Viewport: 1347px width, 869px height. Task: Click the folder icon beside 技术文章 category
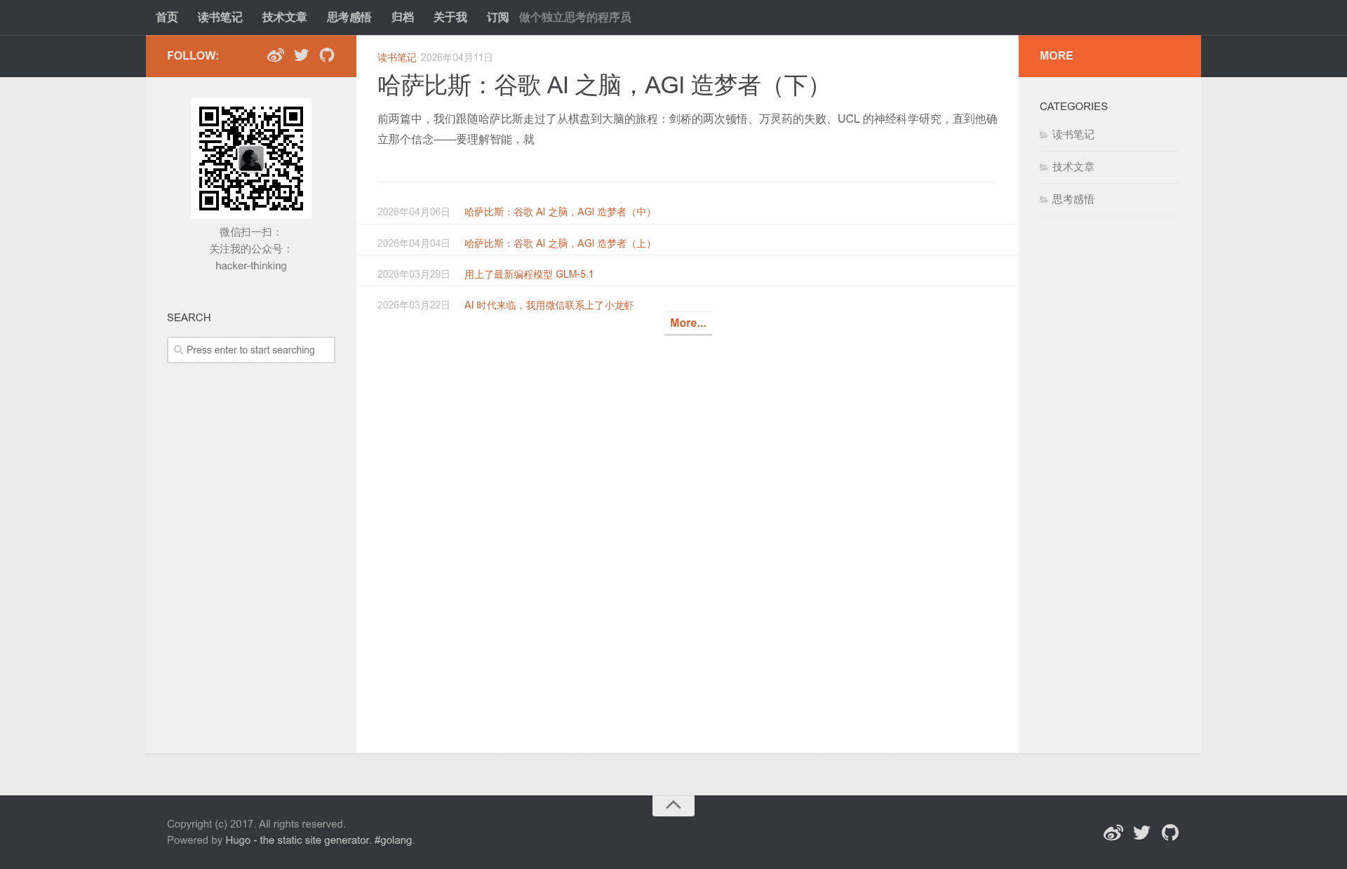tap(1044, 168)
